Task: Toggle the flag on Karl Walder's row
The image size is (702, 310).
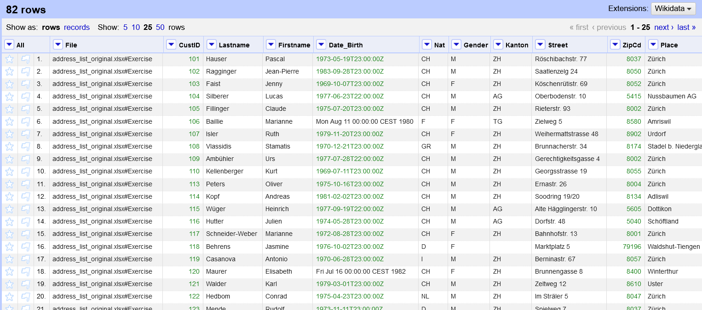Action: point(25,284)
